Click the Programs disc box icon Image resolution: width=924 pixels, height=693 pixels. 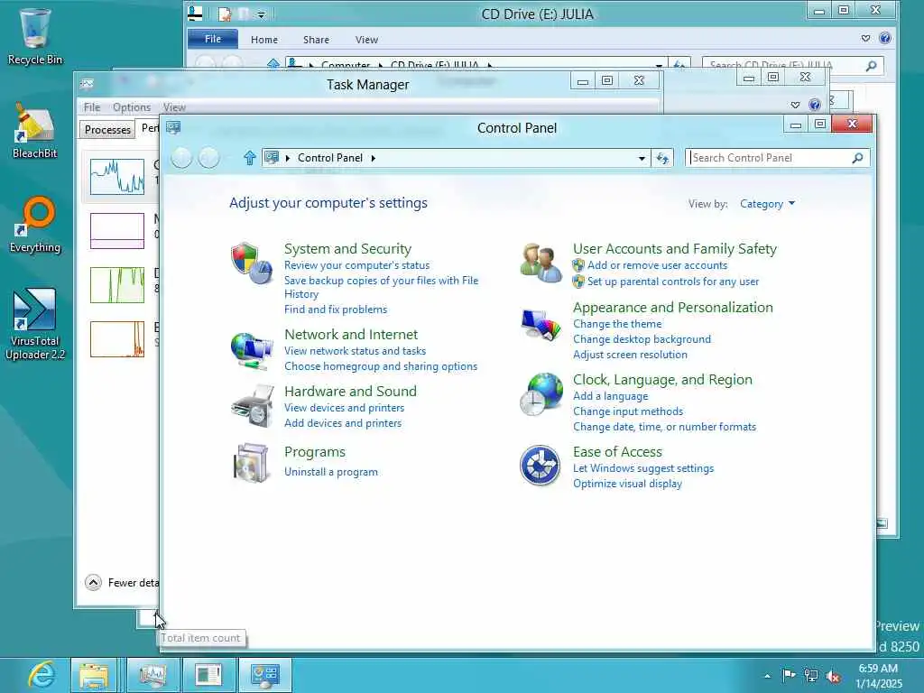(x=252, y=463)
